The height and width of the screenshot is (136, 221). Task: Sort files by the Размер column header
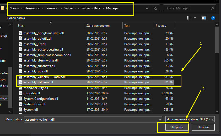click(161, 26)
